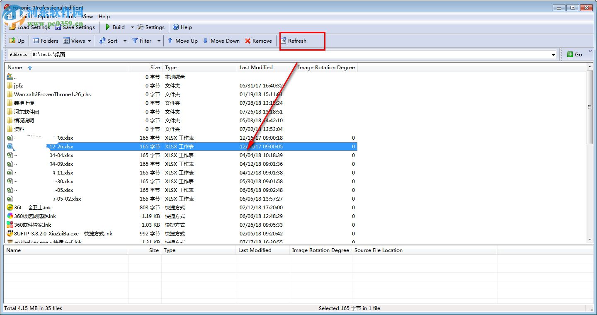Click the Load Settings toolbar button
The width and height of the screenshot is (597, 315).
click(x=30, y=27)
